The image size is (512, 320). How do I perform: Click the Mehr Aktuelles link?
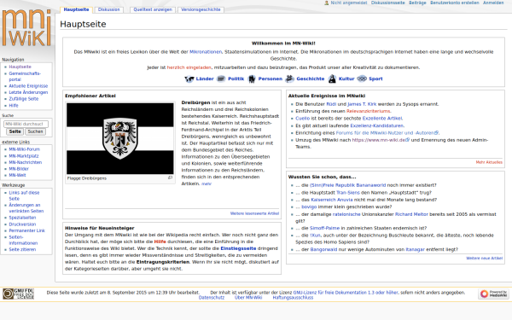pos(489,162)
